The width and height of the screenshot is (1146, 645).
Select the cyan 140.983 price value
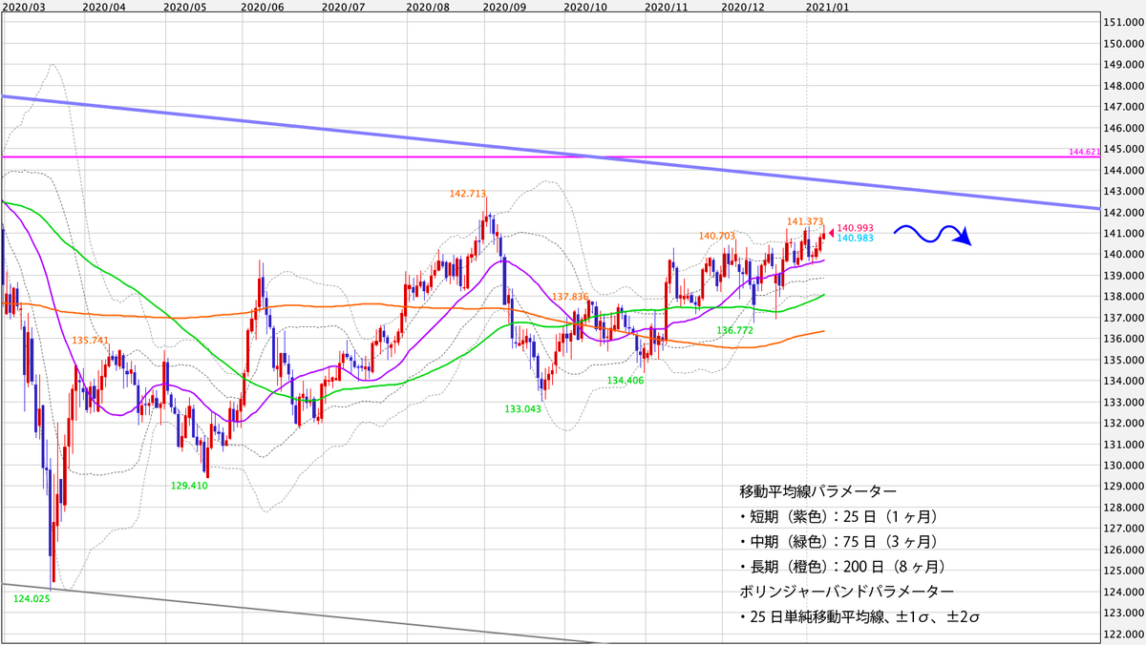854,239
